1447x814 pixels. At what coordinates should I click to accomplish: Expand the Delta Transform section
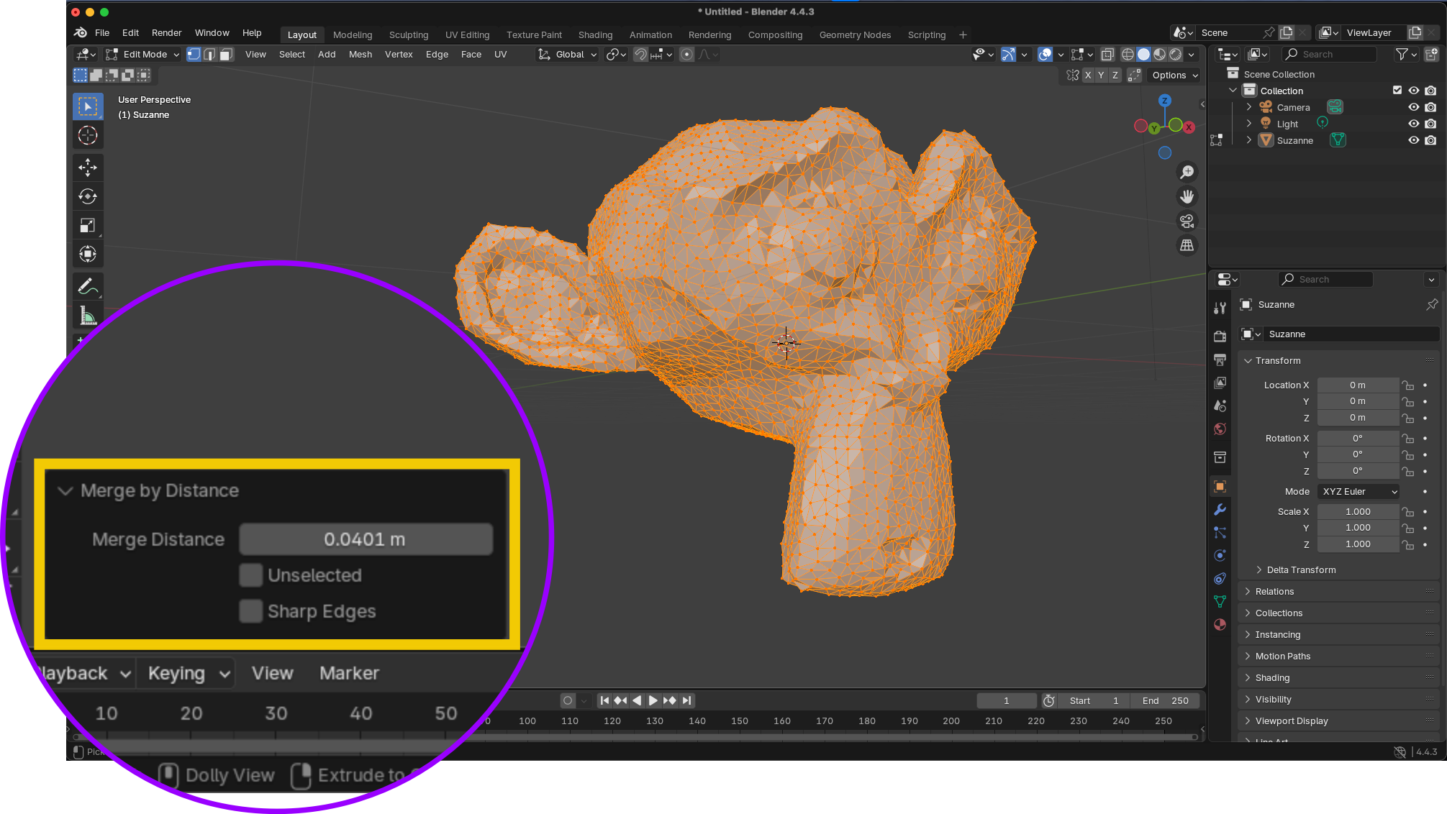[x=1259, y=570]
